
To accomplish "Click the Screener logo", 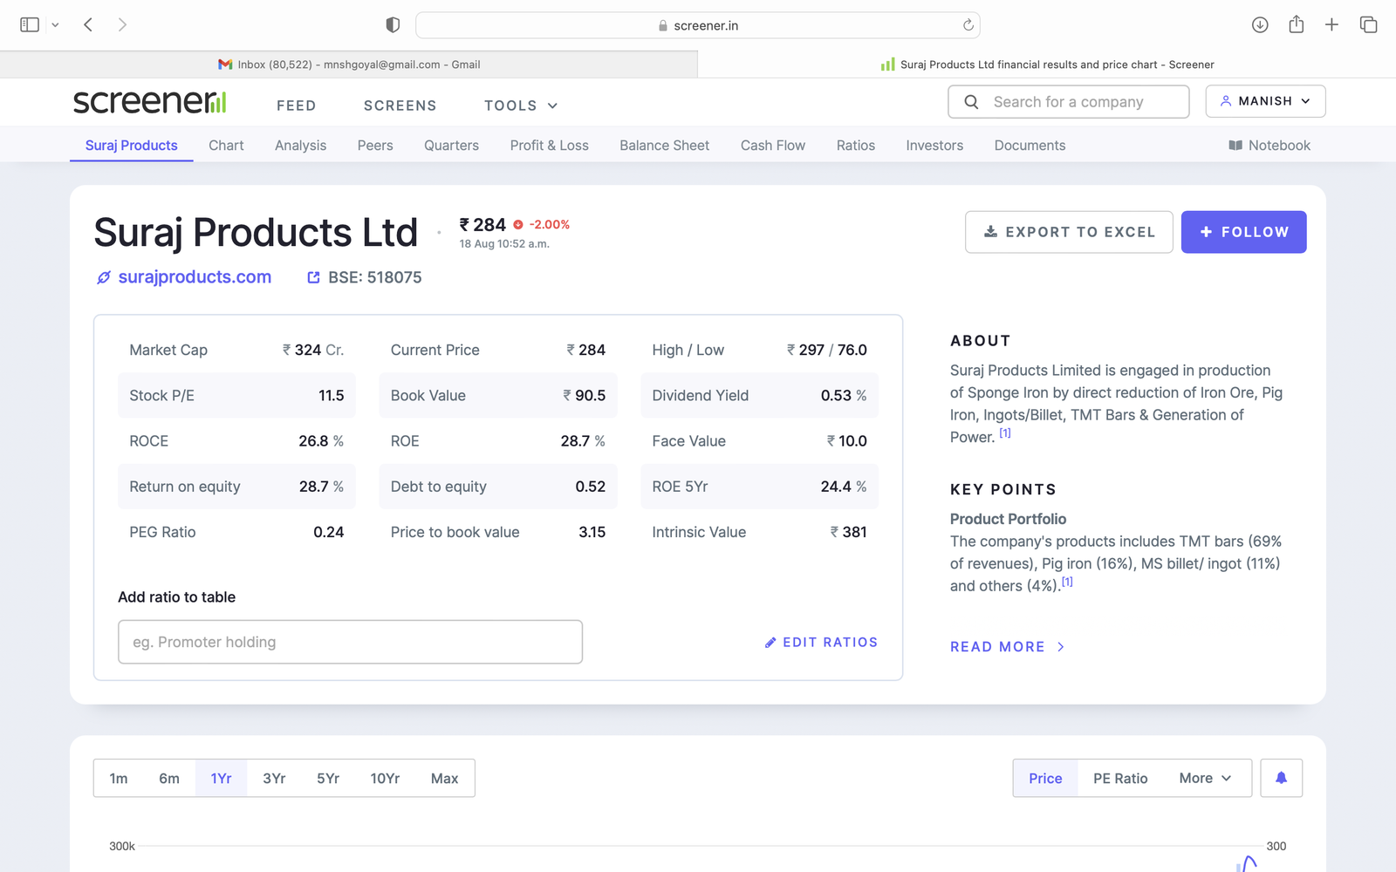I will pyautogui.click(x=149, y=102).
